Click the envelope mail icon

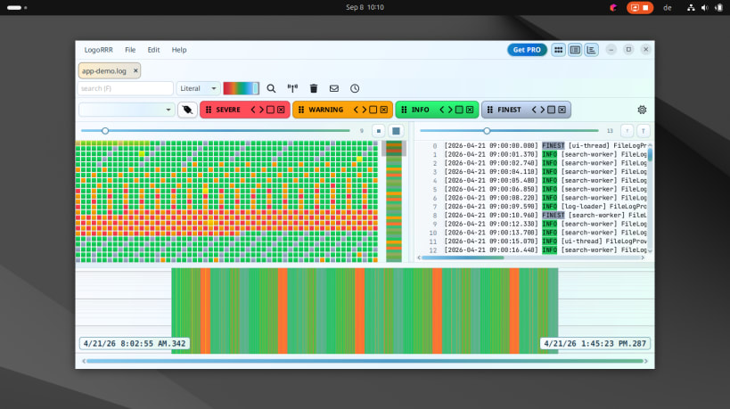click(334, 88)
